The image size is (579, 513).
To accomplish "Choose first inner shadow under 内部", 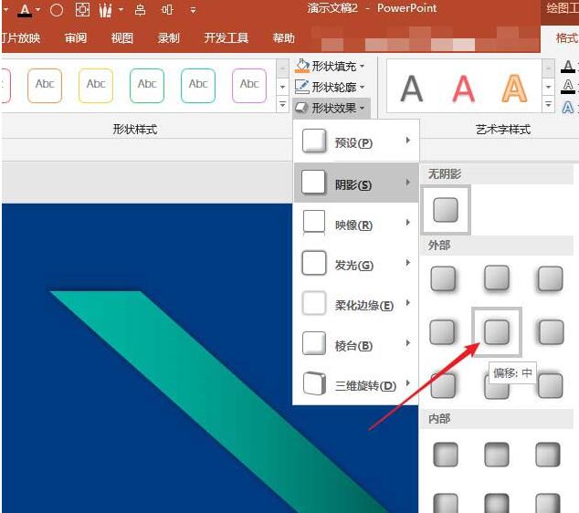I will (446, 455).
